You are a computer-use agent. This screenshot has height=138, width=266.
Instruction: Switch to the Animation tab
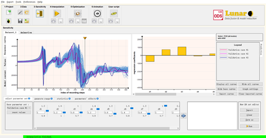pyautogui.click(x=26, y=32)
